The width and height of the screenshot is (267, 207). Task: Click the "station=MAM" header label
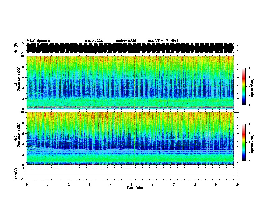(x=126, y=41)
